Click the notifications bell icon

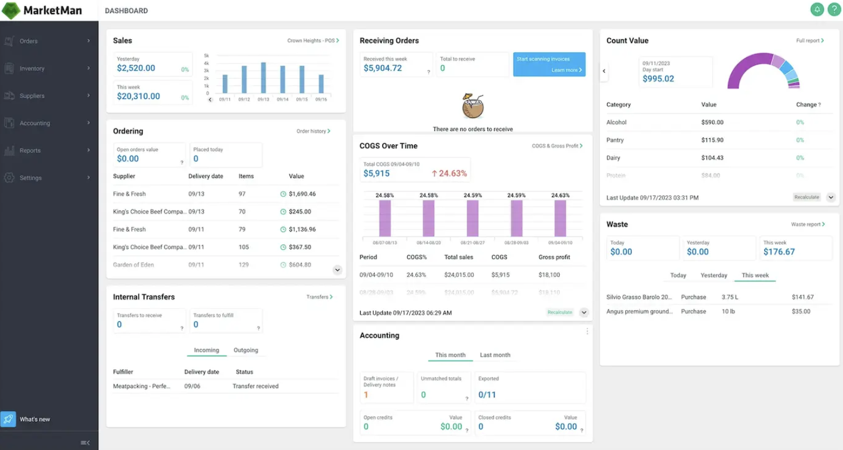(x=817, y=10)
